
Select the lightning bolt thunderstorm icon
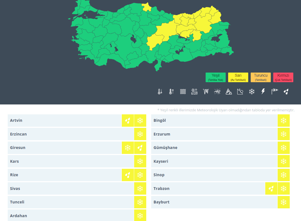(x=263, y=92)
